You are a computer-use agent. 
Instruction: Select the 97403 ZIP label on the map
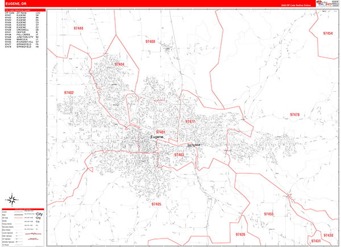179,155
